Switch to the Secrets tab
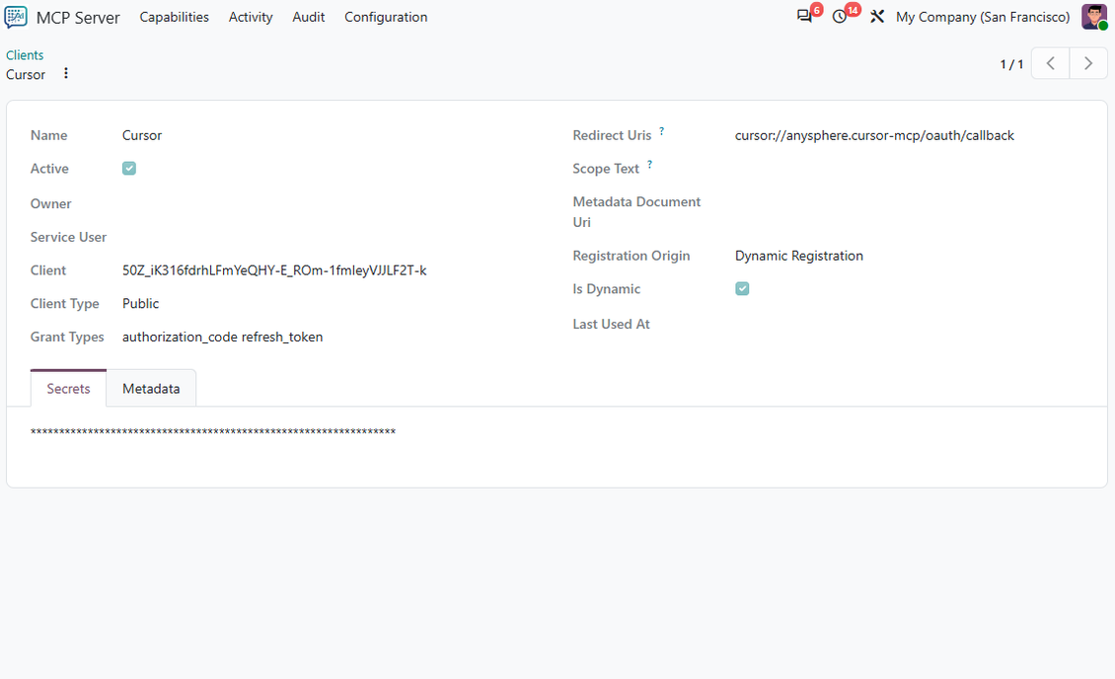This screenshot has width=1115, height=679. (x=68, y=388)
